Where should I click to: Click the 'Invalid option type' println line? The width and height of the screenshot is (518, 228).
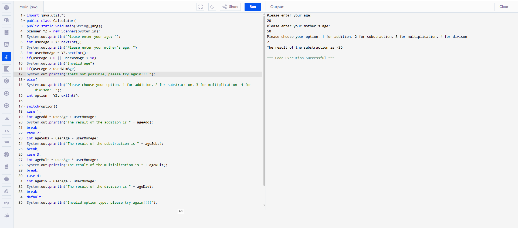click(92, 203)
